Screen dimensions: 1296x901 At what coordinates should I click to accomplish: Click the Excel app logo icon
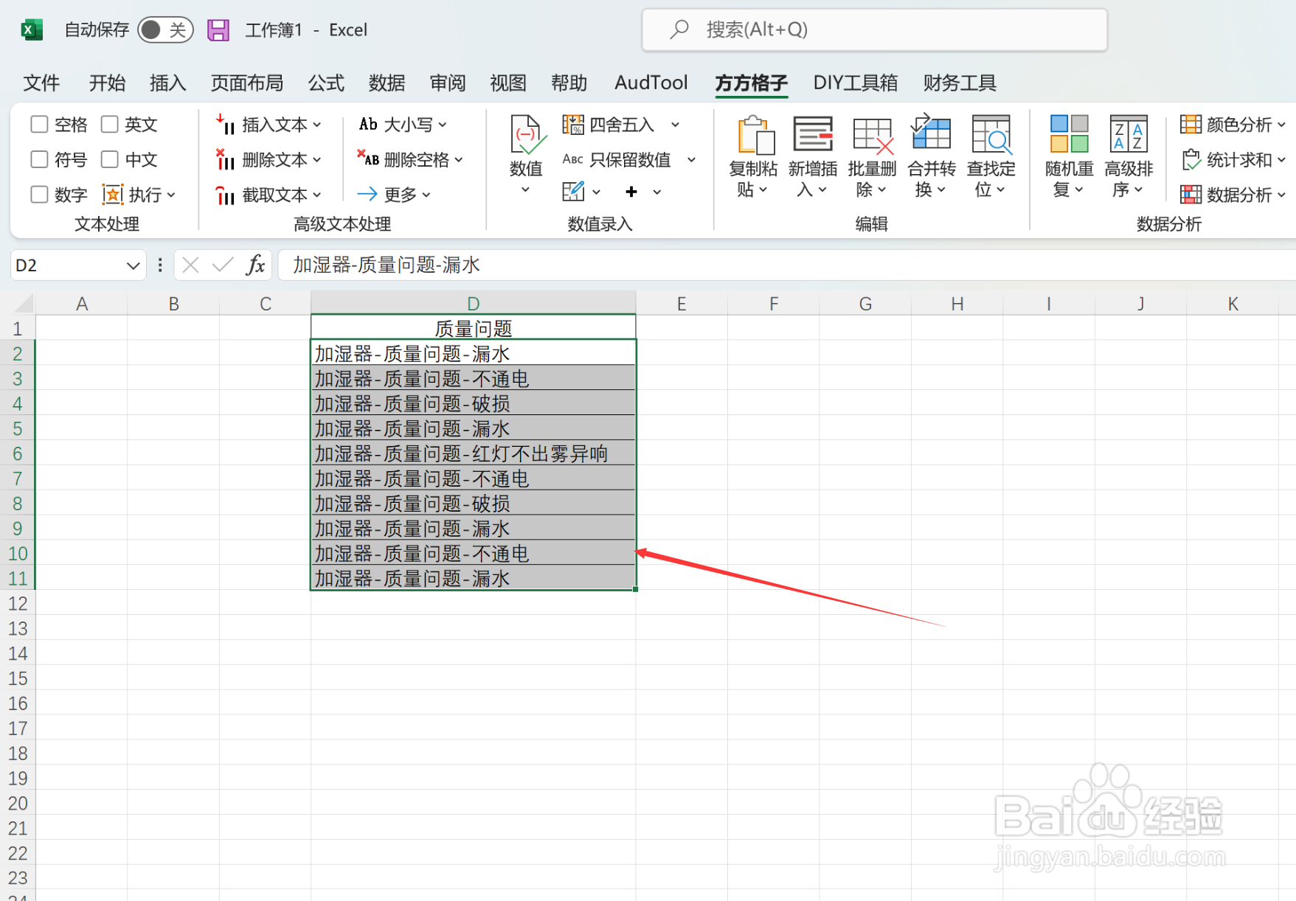click(x=31, y=29)
